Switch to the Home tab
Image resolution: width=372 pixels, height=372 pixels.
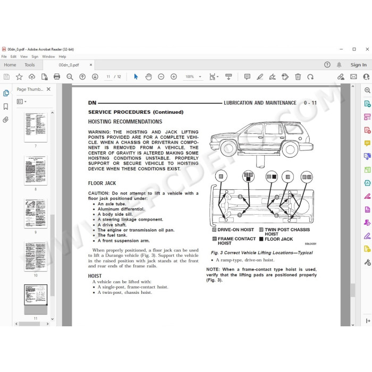pos(10,65)
